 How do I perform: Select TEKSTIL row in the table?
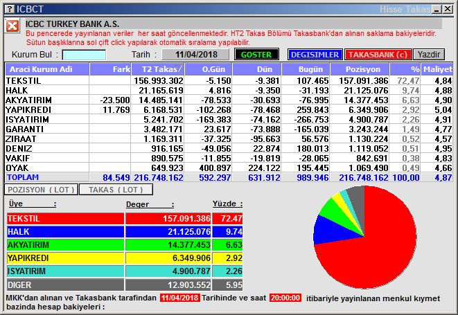(229, 80)
